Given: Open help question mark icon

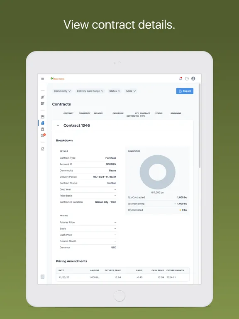Looking at the screenshot, I should pos(187,79).
